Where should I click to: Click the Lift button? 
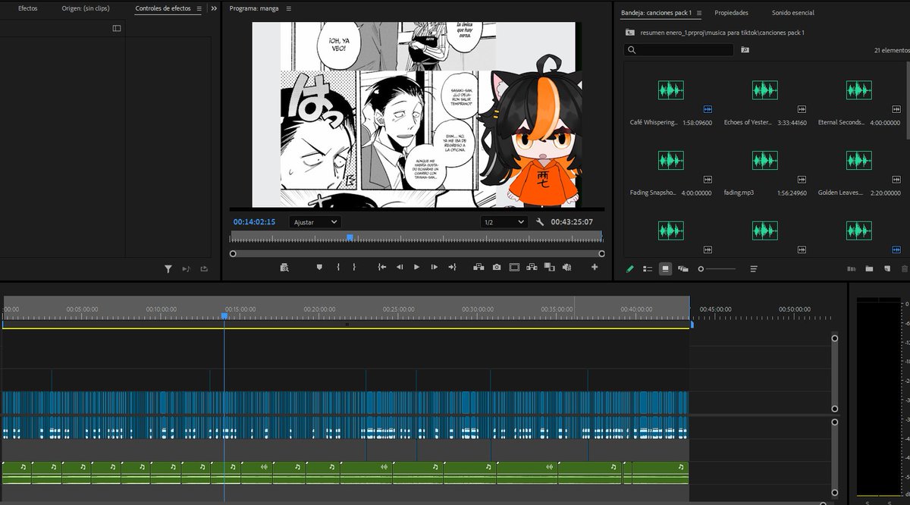(x=479, y=267)
